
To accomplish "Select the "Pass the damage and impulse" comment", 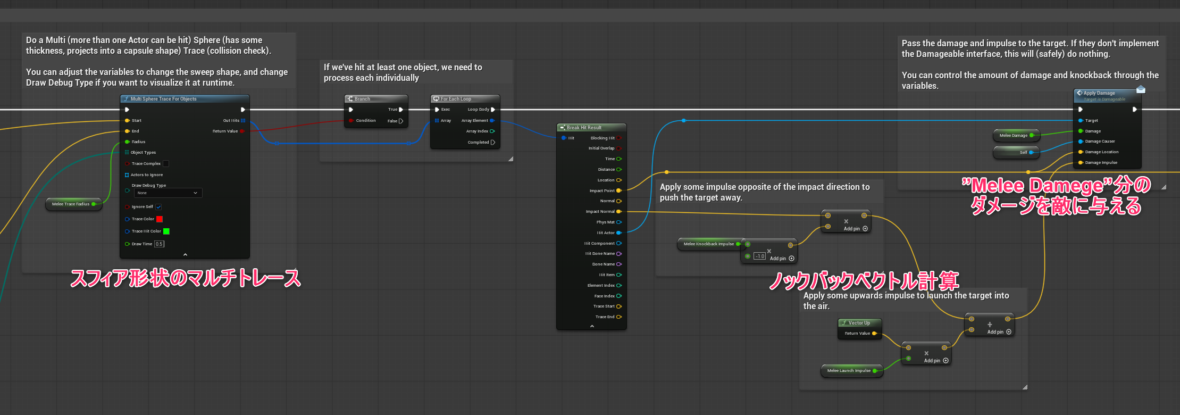I will [1031, 64].
